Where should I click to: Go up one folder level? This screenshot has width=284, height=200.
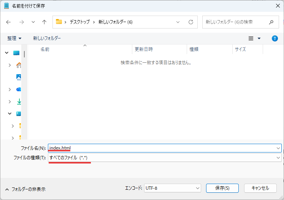[44, 22]
